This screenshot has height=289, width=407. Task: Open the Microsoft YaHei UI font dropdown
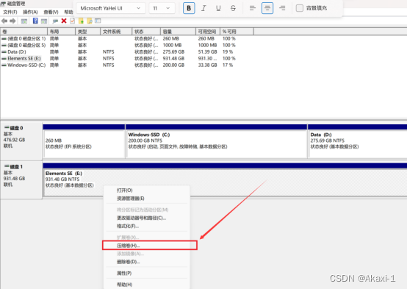click(x=111, y=8)
